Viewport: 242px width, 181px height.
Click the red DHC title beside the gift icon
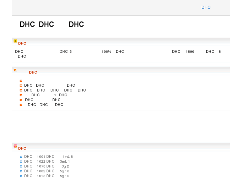[x=22, y=148]
